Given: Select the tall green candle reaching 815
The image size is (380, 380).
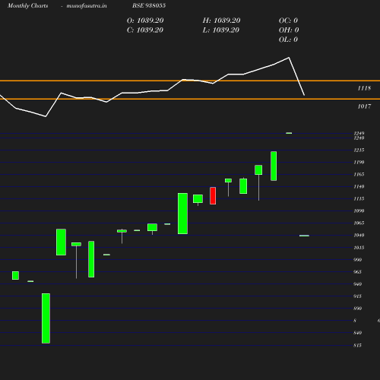Looking at the screenshot, I should coord(46,318).
